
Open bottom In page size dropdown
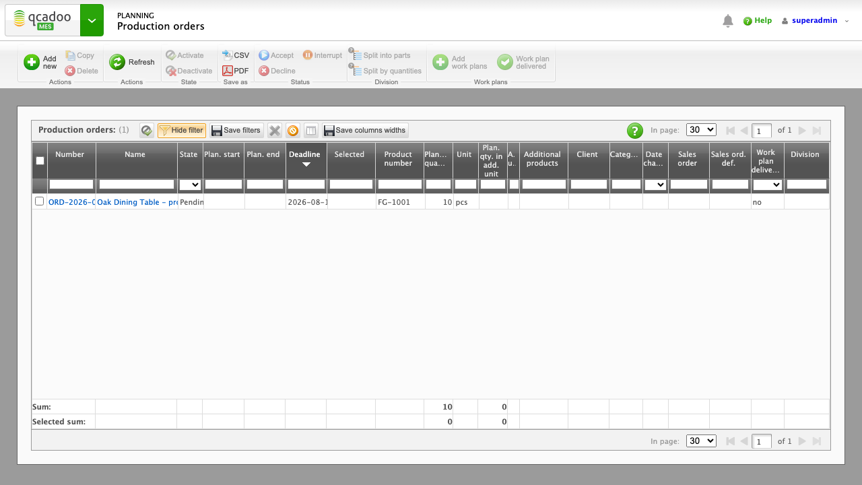pyautogui.click(x=701, y=441)
